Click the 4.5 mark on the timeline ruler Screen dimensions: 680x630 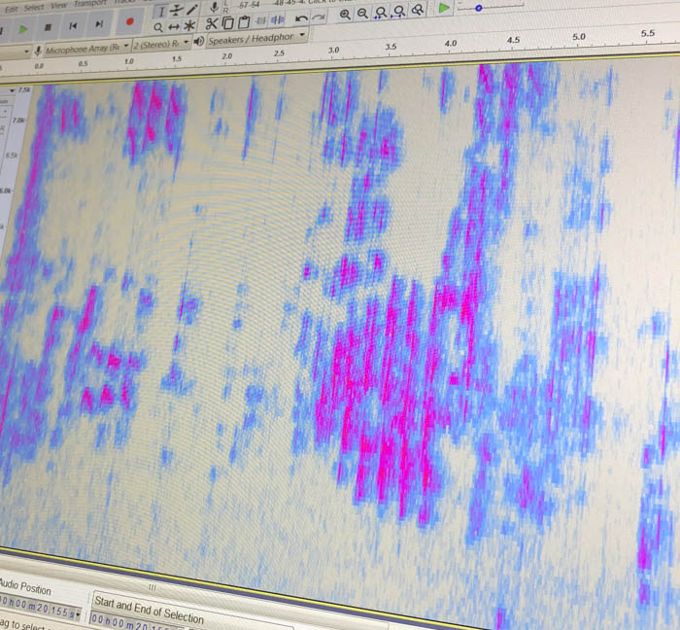pyautogui.click(x=513, y=40)
